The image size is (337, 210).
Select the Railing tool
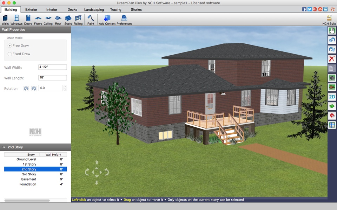(x=78, y=20)
